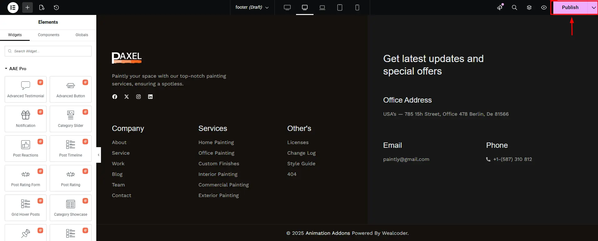Viewport: 598px width, 241px height.
Task: Select the Post Rating Form widget
Action: tap(26, 178)
